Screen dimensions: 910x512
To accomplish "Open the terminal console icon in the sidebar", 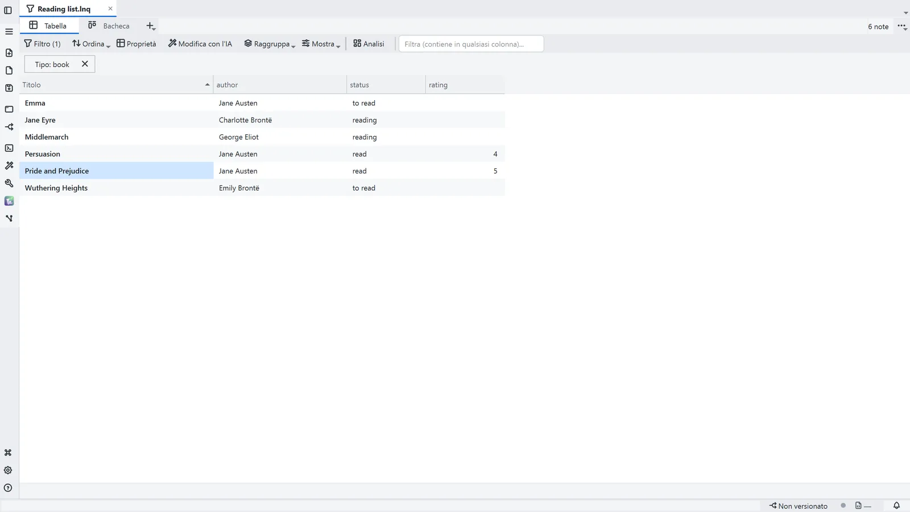I will (9, 148).
